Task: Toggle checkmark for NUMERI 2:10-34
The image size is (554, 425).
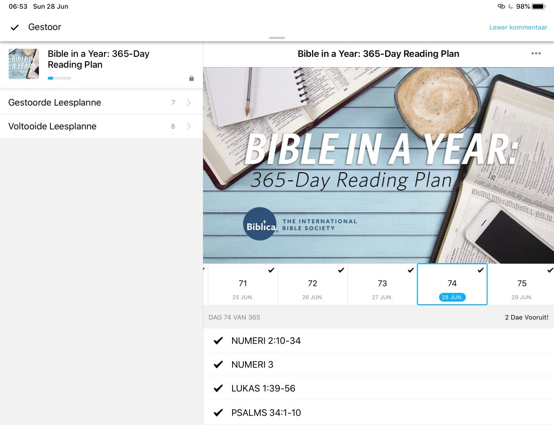Action: click(x=219, y=341)
